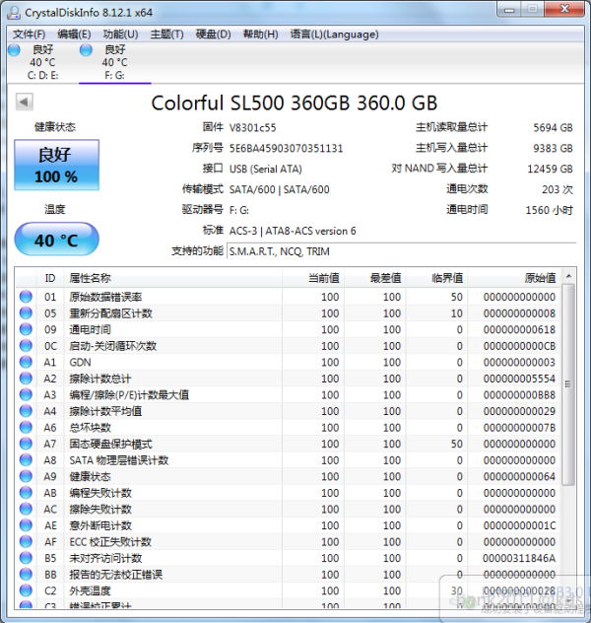Click the status orb for attribute 09

(26, 329)
